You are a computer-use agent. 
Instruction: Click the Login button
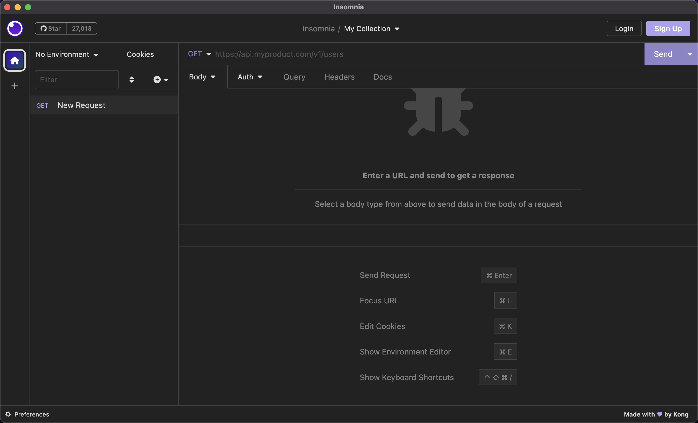point(624,28)
